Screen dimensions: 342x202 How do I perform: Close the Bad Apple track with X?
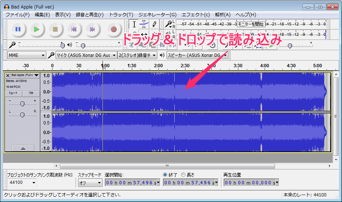coord(8,75)
